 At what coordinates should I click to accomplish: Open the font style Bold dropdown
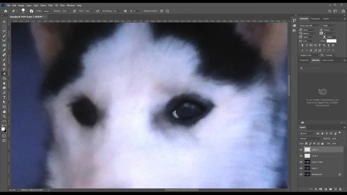(x=330, y=25)
